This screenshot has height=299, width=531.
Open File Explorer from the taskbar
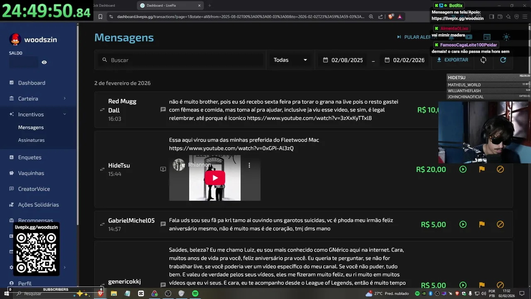tap(114, 294)
